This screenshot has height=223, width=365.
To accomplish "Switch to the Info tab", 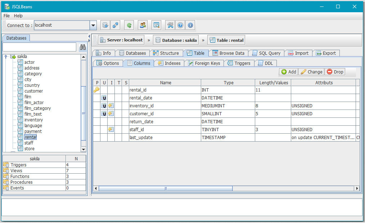I will [x=104, y=53].
